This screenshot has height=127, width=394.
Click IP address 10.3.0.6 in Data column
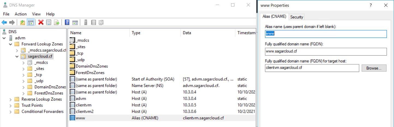[x=190, y=111]
